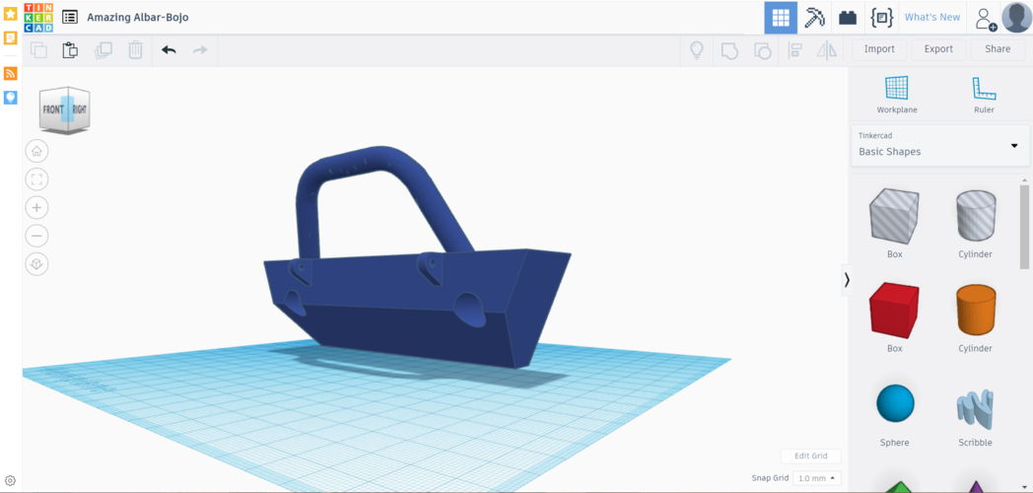The height and width of the screenshot is (493, 1033).
Task: Open the Blocks pickaxe mode
Action: coord(815,18)
